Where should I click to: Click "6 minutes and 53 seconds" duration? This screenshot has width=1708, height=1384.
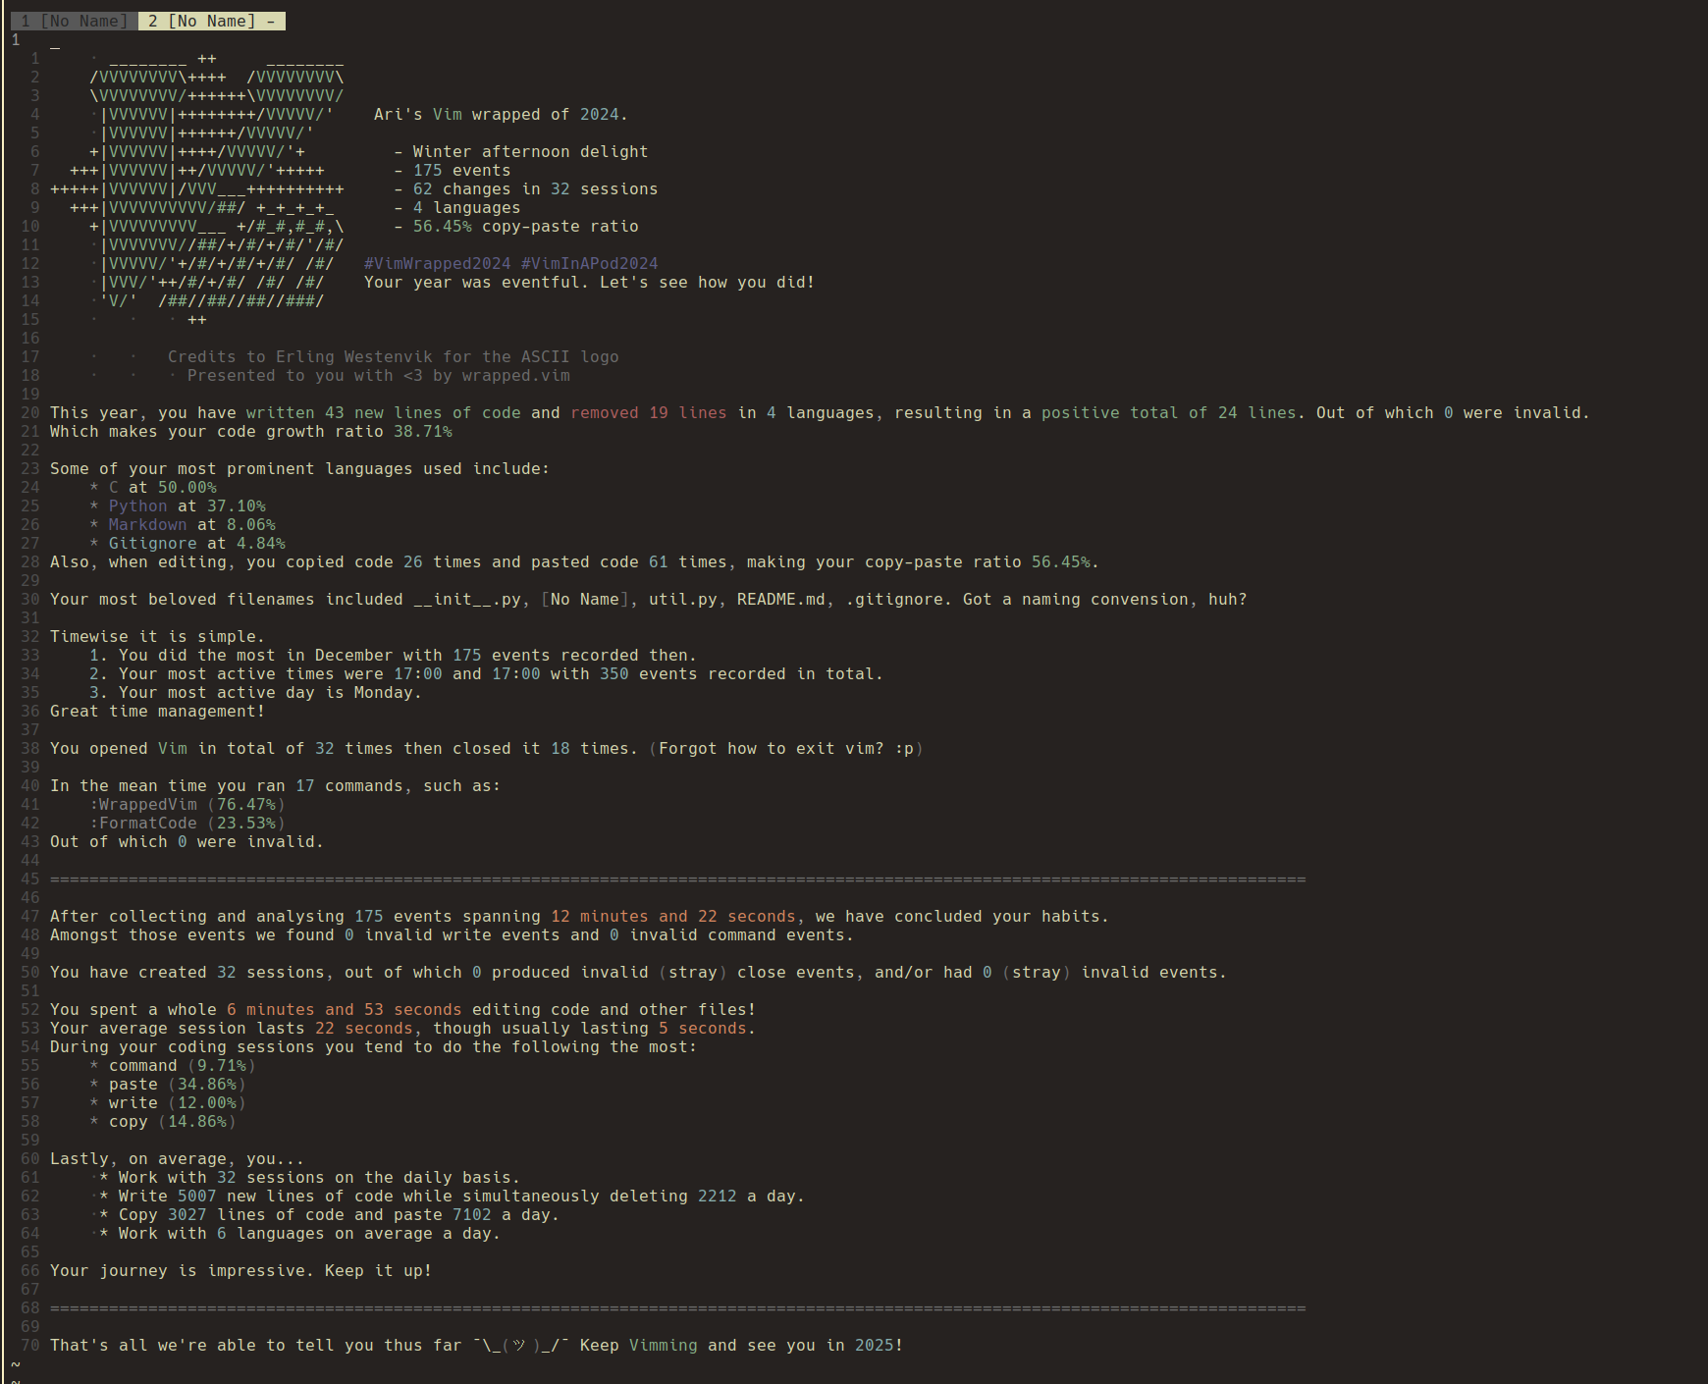(x=344, y=1009)
